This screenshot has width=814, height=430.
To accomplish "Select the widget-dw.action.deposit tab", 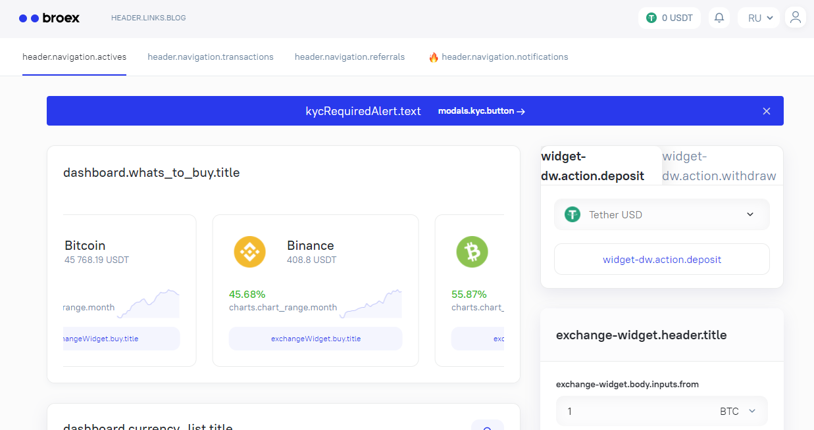I will pos(601,166).
